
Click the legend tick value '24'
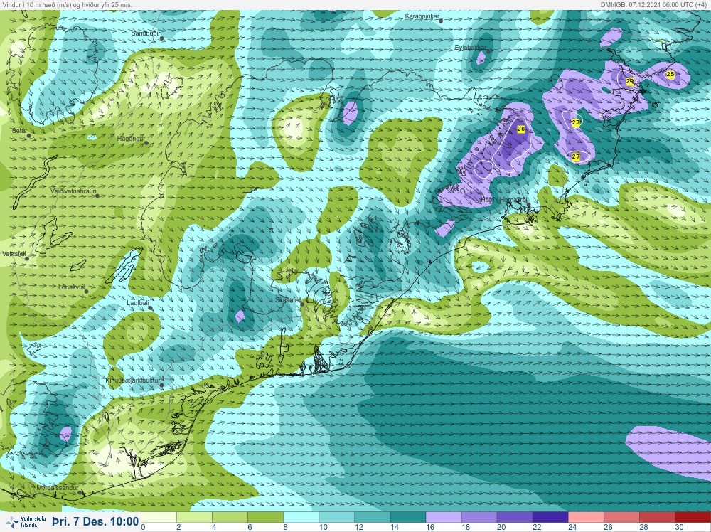[572, 527]
